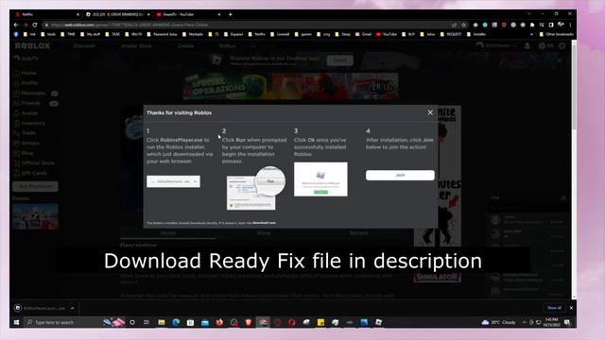Click the Roblox logo
This screenshot has width=605, height=340.
[33, 46]
